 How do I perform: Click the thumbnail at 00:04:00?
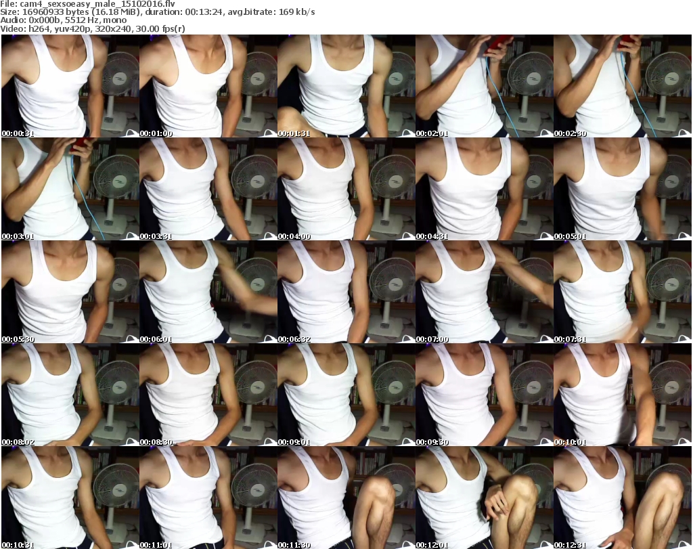tap(346, 189)
